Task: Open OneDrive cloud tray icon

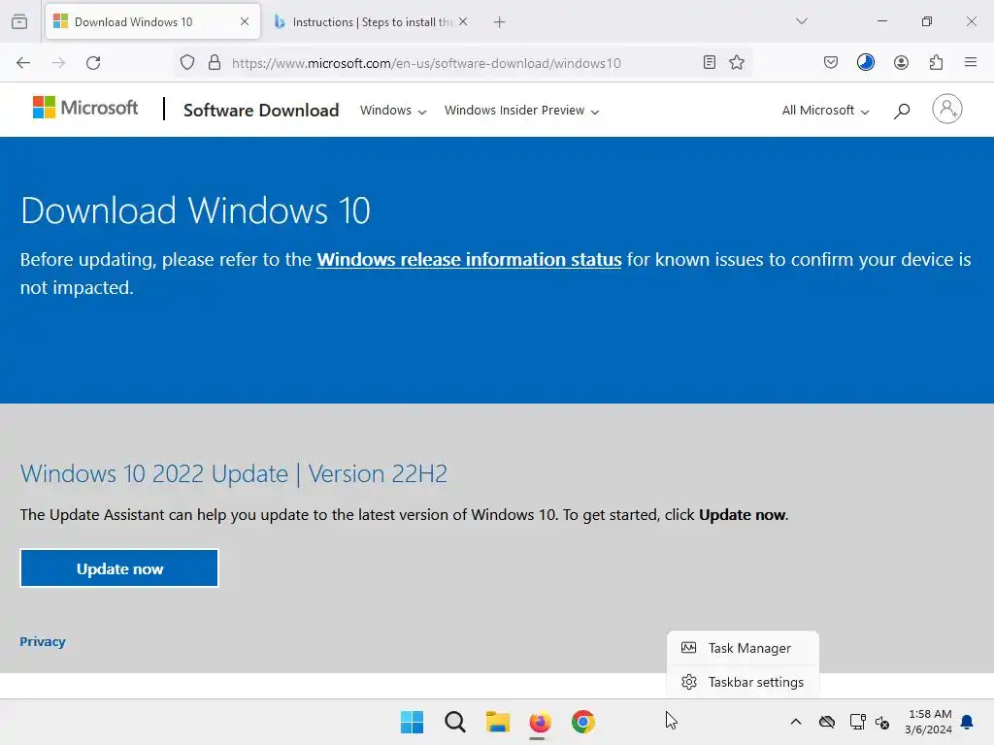Action: (x=827, y=722)
